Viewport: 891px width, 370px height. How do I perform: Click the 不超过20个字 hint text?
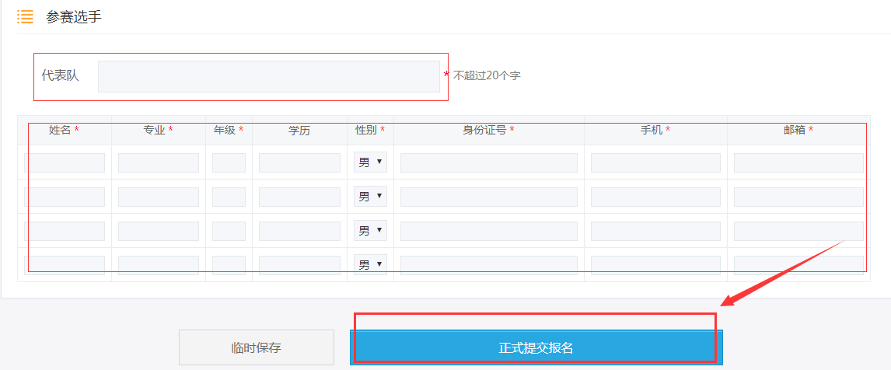tap(487, 75)
